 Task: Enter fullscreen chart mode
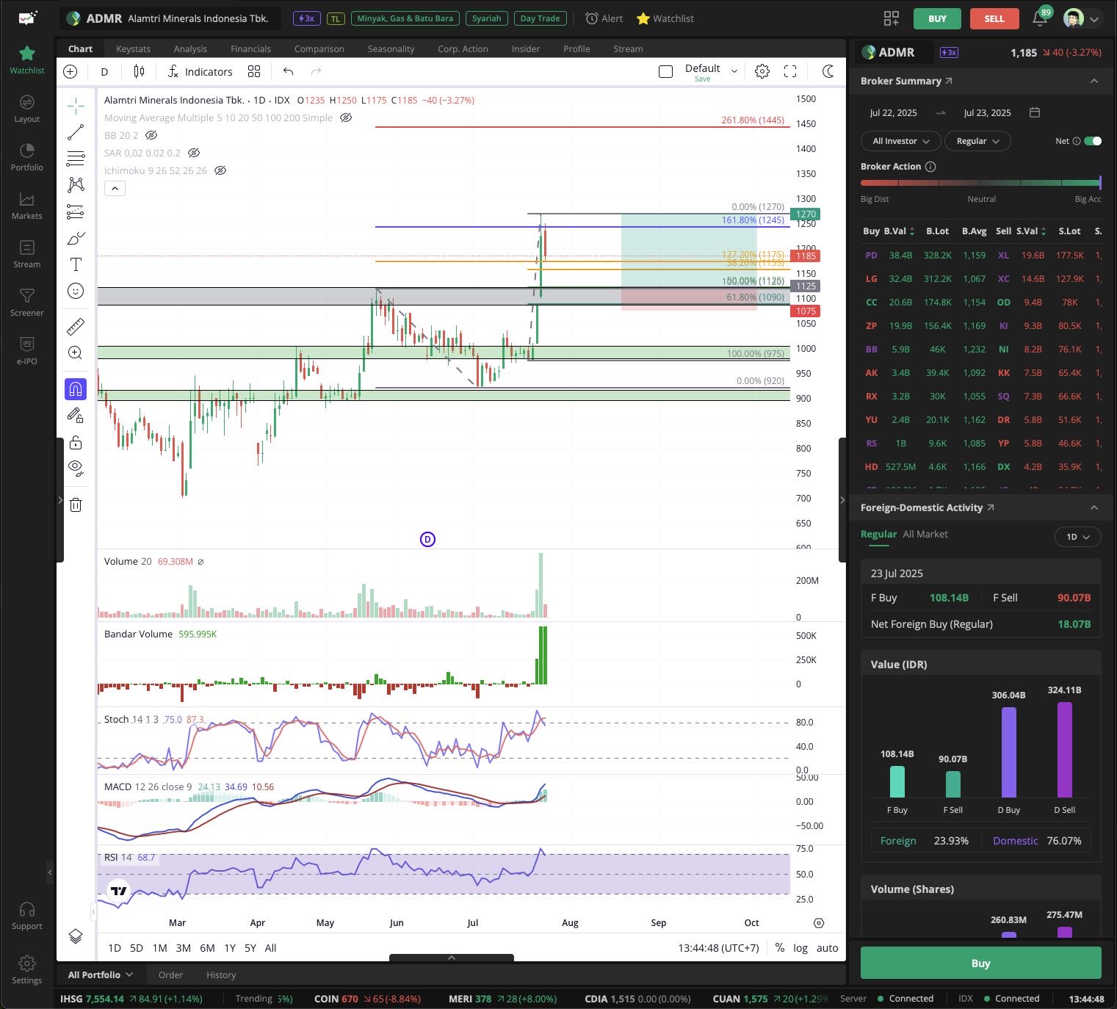[x=790, y=71]
